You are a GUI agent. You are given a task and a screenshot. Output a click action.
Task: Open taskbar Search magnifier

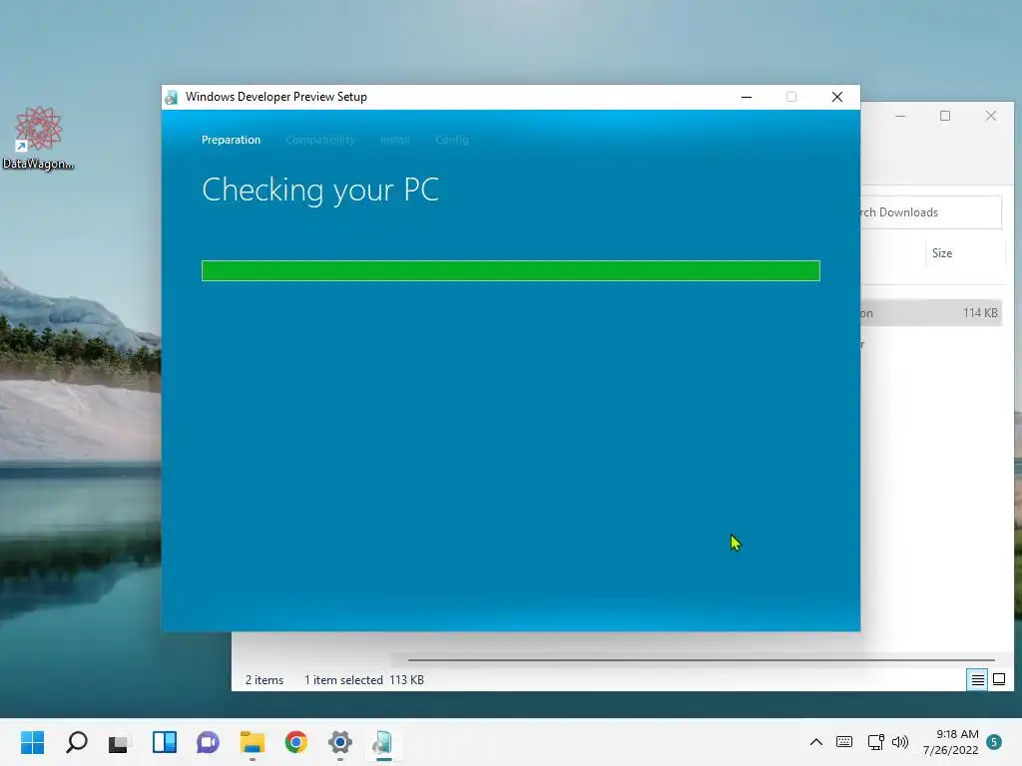(x=76, y=742)
